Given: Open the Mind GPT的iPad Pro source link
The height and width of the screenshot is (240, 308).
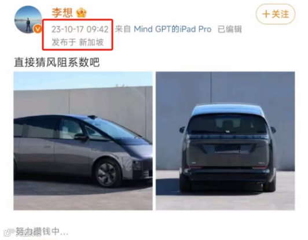Looking at the screenshot, I should point(173,29).
